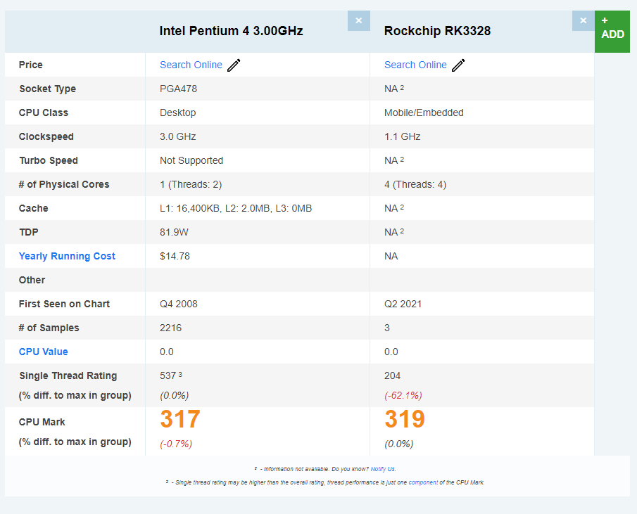
Task: Click the 204 single thread rating
Action: (x=393, y=375)
